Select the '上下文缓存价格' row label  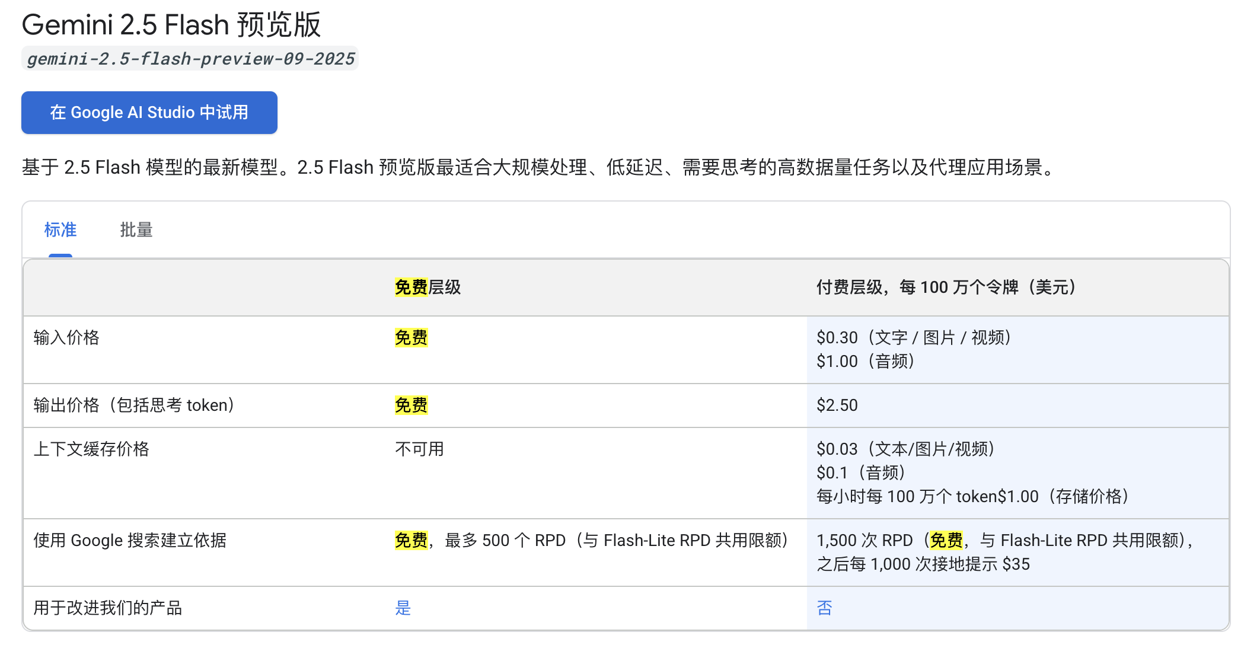(91, 449)
